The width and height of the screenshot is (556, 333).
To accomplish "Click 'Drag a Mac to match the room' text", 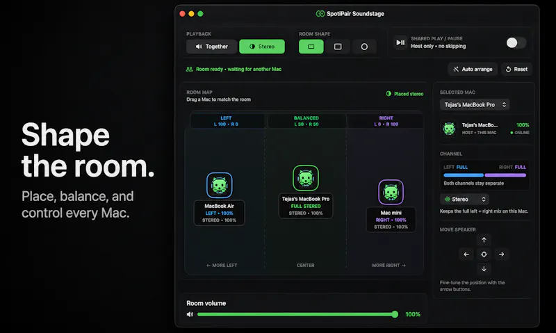I will click(x=218, y=99).
